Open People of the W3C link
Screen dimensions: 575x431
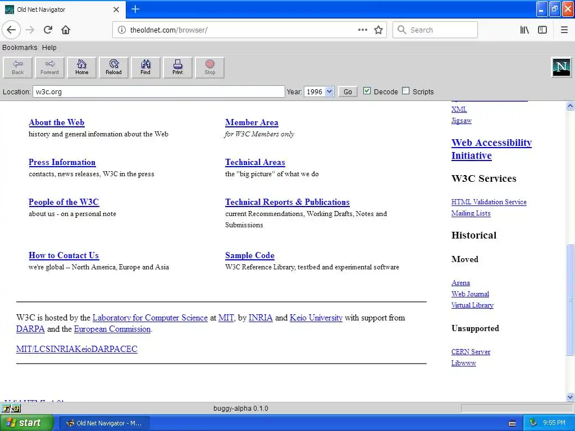tap(64, 202)
